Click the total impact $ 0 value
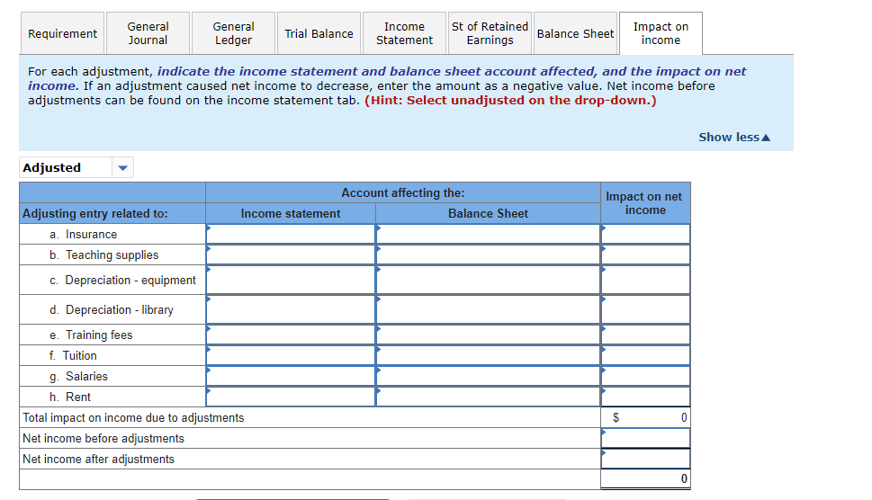The height and width of the screenshot is (500, 872). (x=645, y=417)
